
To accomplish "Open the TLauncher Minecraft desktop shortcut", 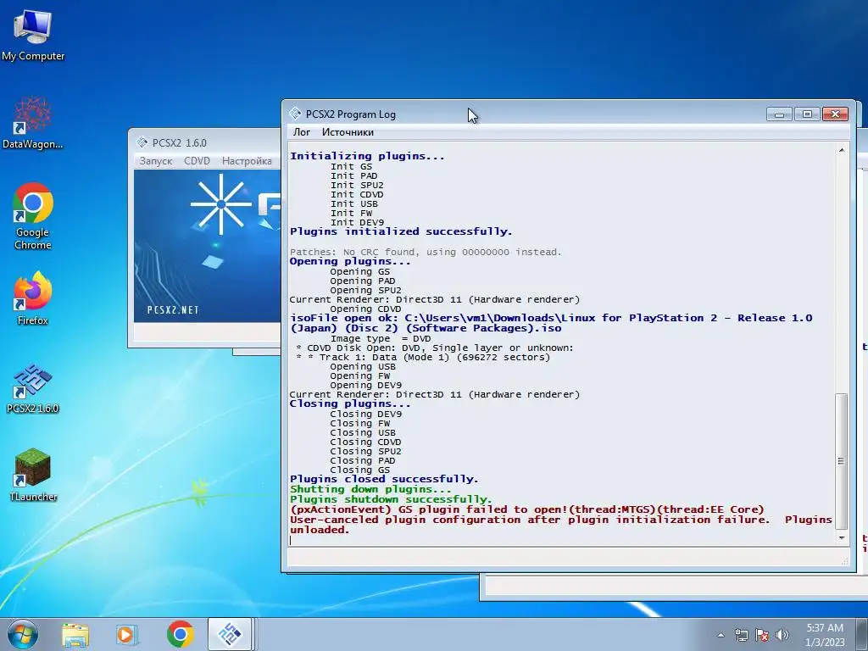I will 33,475.
